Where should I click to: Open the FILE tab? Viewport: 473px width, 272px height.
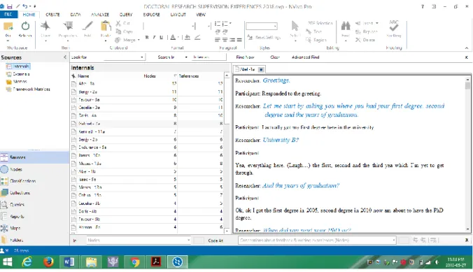coord(8,14)
